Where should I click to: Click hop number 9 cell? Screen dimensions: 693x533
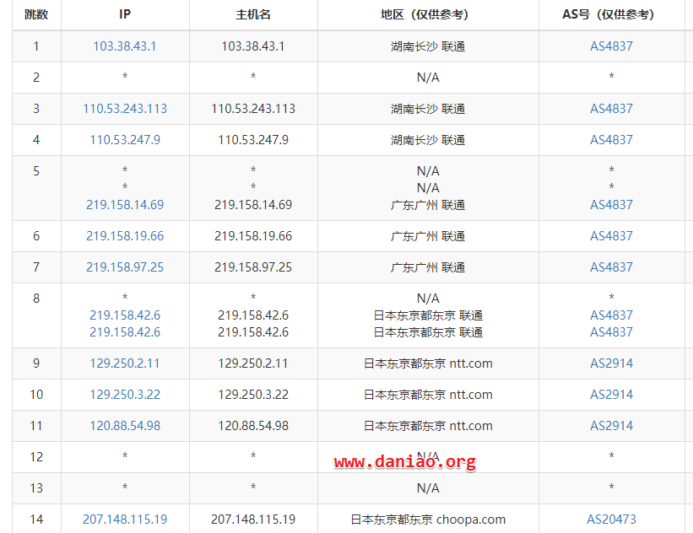click(x=36, y=363)
